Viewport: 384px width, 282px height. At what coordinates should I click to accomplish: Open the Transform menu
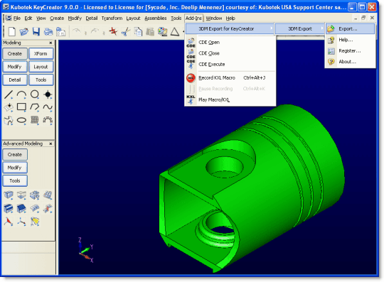(x=112, y=18)
